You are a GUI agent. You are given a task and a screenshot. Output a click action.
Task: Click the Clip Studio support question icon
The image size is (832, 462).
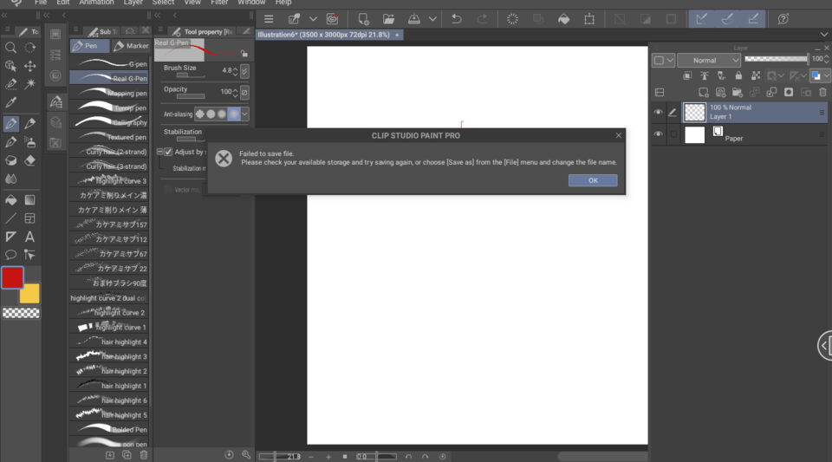tap(783, 19)
